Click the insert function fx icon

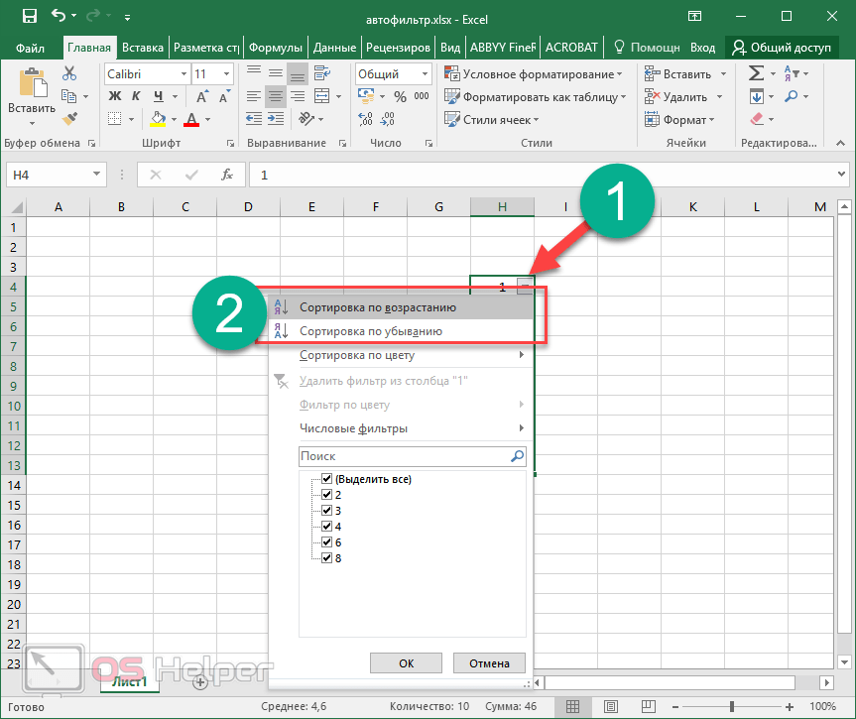[227, 175]
